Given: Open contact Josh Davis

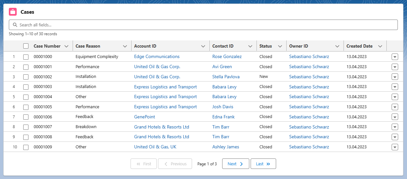Looking at the screenshot, I should tap(223, 107).
